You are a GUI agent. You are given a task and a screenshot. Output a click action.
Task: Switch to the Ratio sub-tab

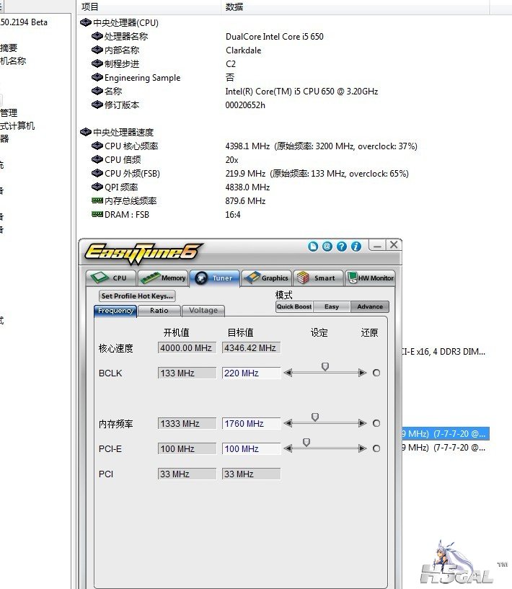coord(159,311)
